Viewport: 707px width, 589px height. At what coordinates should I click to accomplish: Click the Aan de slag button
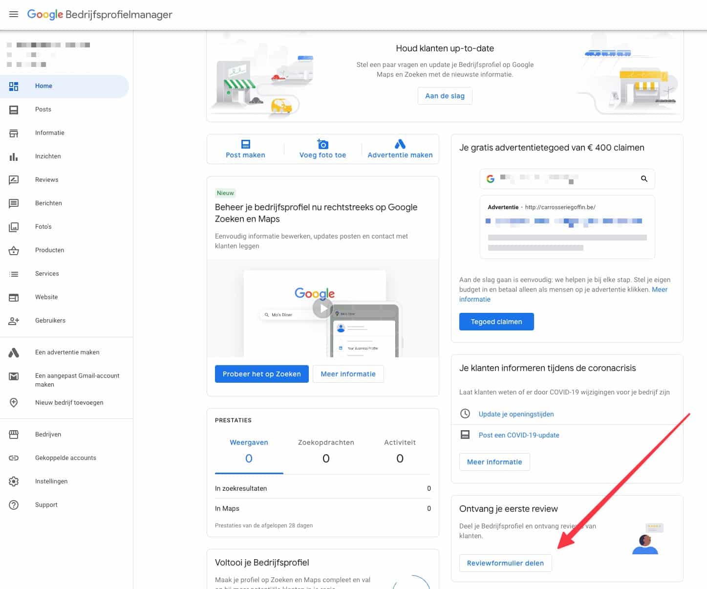[x=445, y=96]
